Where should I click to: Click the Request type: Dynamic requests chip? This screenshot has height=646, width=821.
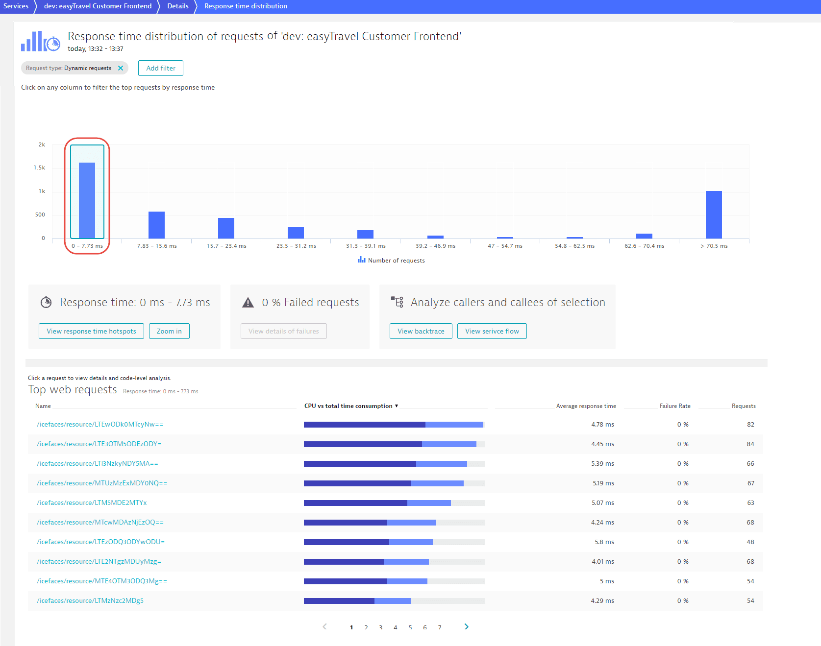tap(75, 68)
